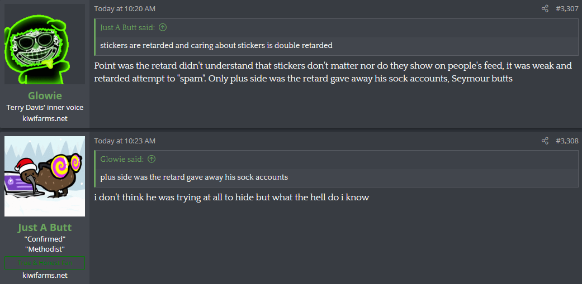The height and width of the screenshot is (284, 582).
Task: Click kiwifarms.net under Just A Butt's profile
Action: pos(45,275)
